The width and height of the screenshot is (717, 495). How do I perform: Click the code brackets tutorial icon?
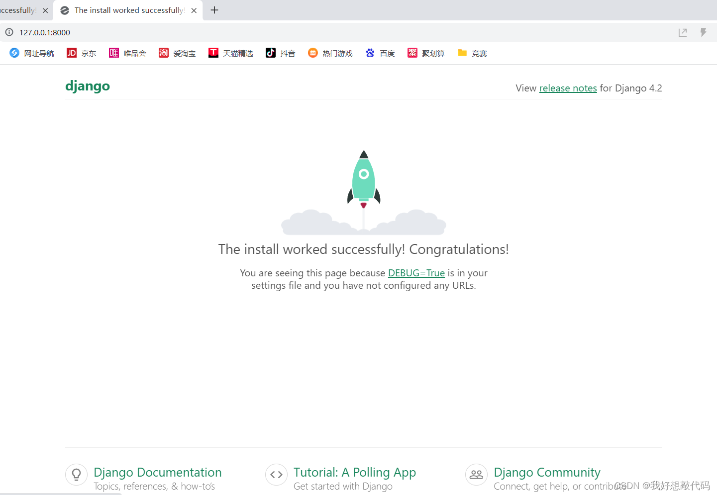[x=277, y=475]
